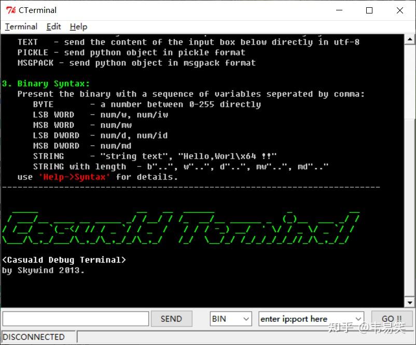This screenshot has width=416, height=345.
Task: Open the Help menu
Action: [x=78, y=26]
